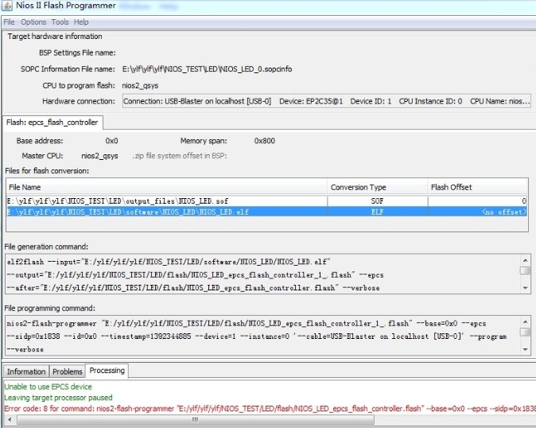The width and height of the screenshot is (536, 428).
Task: Switch to the Information tab
Action: 26,372
